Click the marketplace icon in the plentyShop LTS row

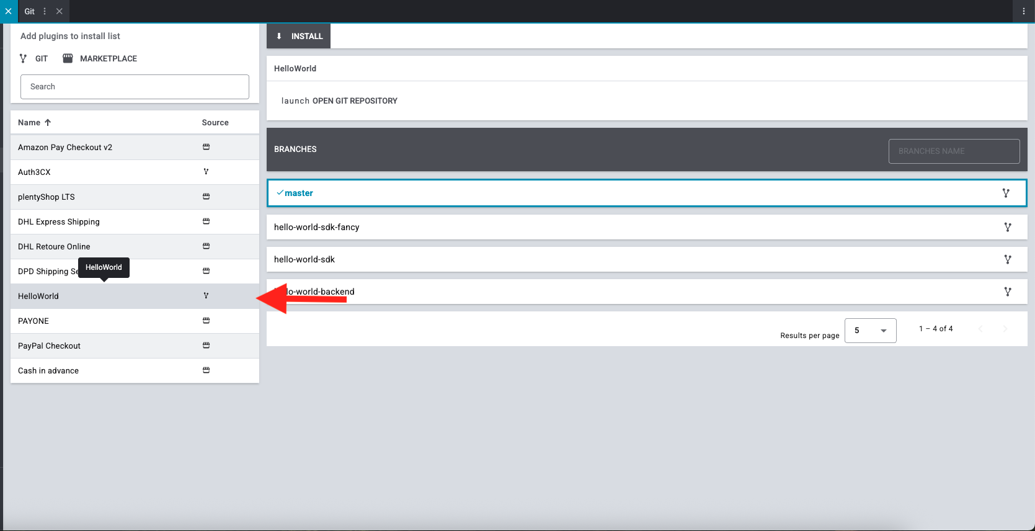point(206,197)
